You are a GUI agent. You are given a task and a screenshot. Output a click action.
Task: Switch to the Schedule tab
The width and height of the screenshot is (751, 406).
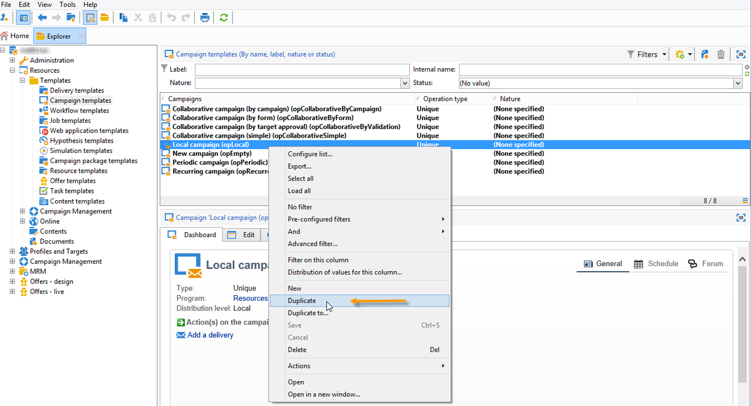point(656,264)
